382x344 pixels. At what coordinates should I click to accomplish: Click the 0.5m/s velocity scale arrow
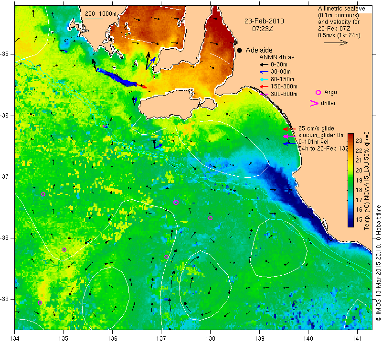tap(336, 43)
